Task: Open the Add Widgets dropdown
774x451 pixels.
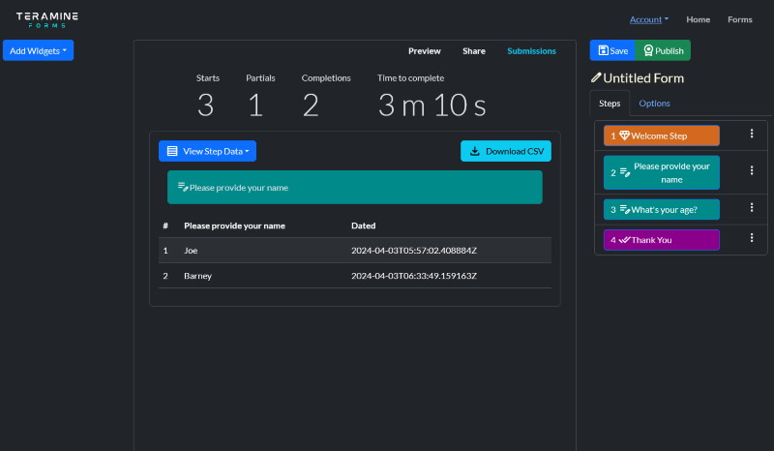Action: (38, 50)
